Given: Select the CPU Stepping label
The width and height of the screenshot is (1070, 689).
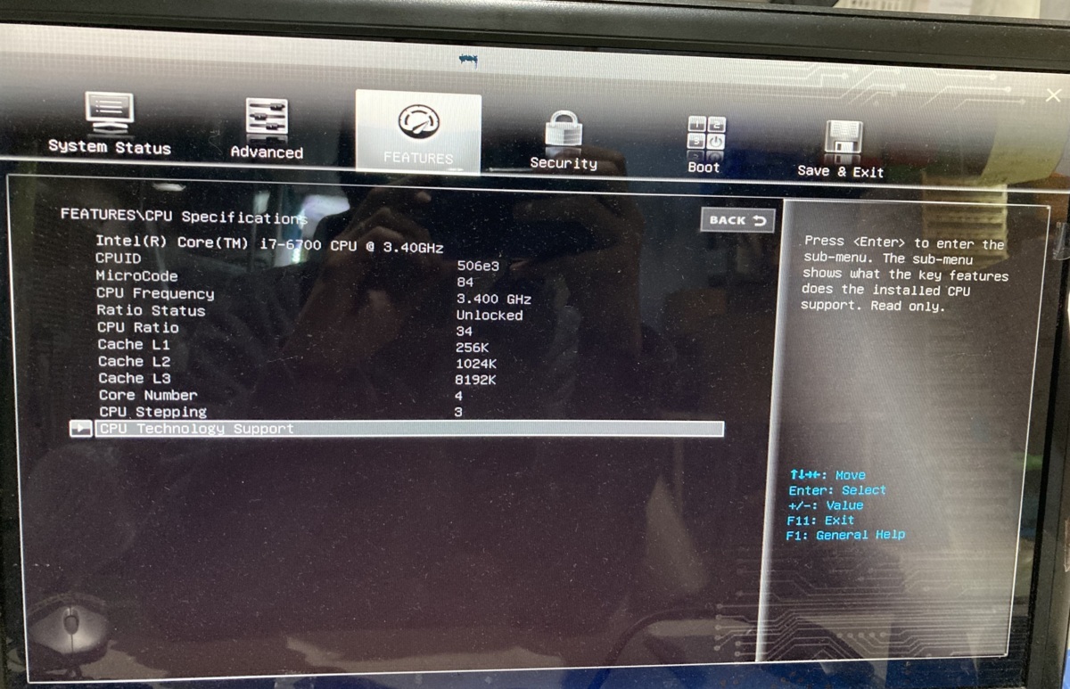Looking at the screenshot, I should tap(152, 412).
